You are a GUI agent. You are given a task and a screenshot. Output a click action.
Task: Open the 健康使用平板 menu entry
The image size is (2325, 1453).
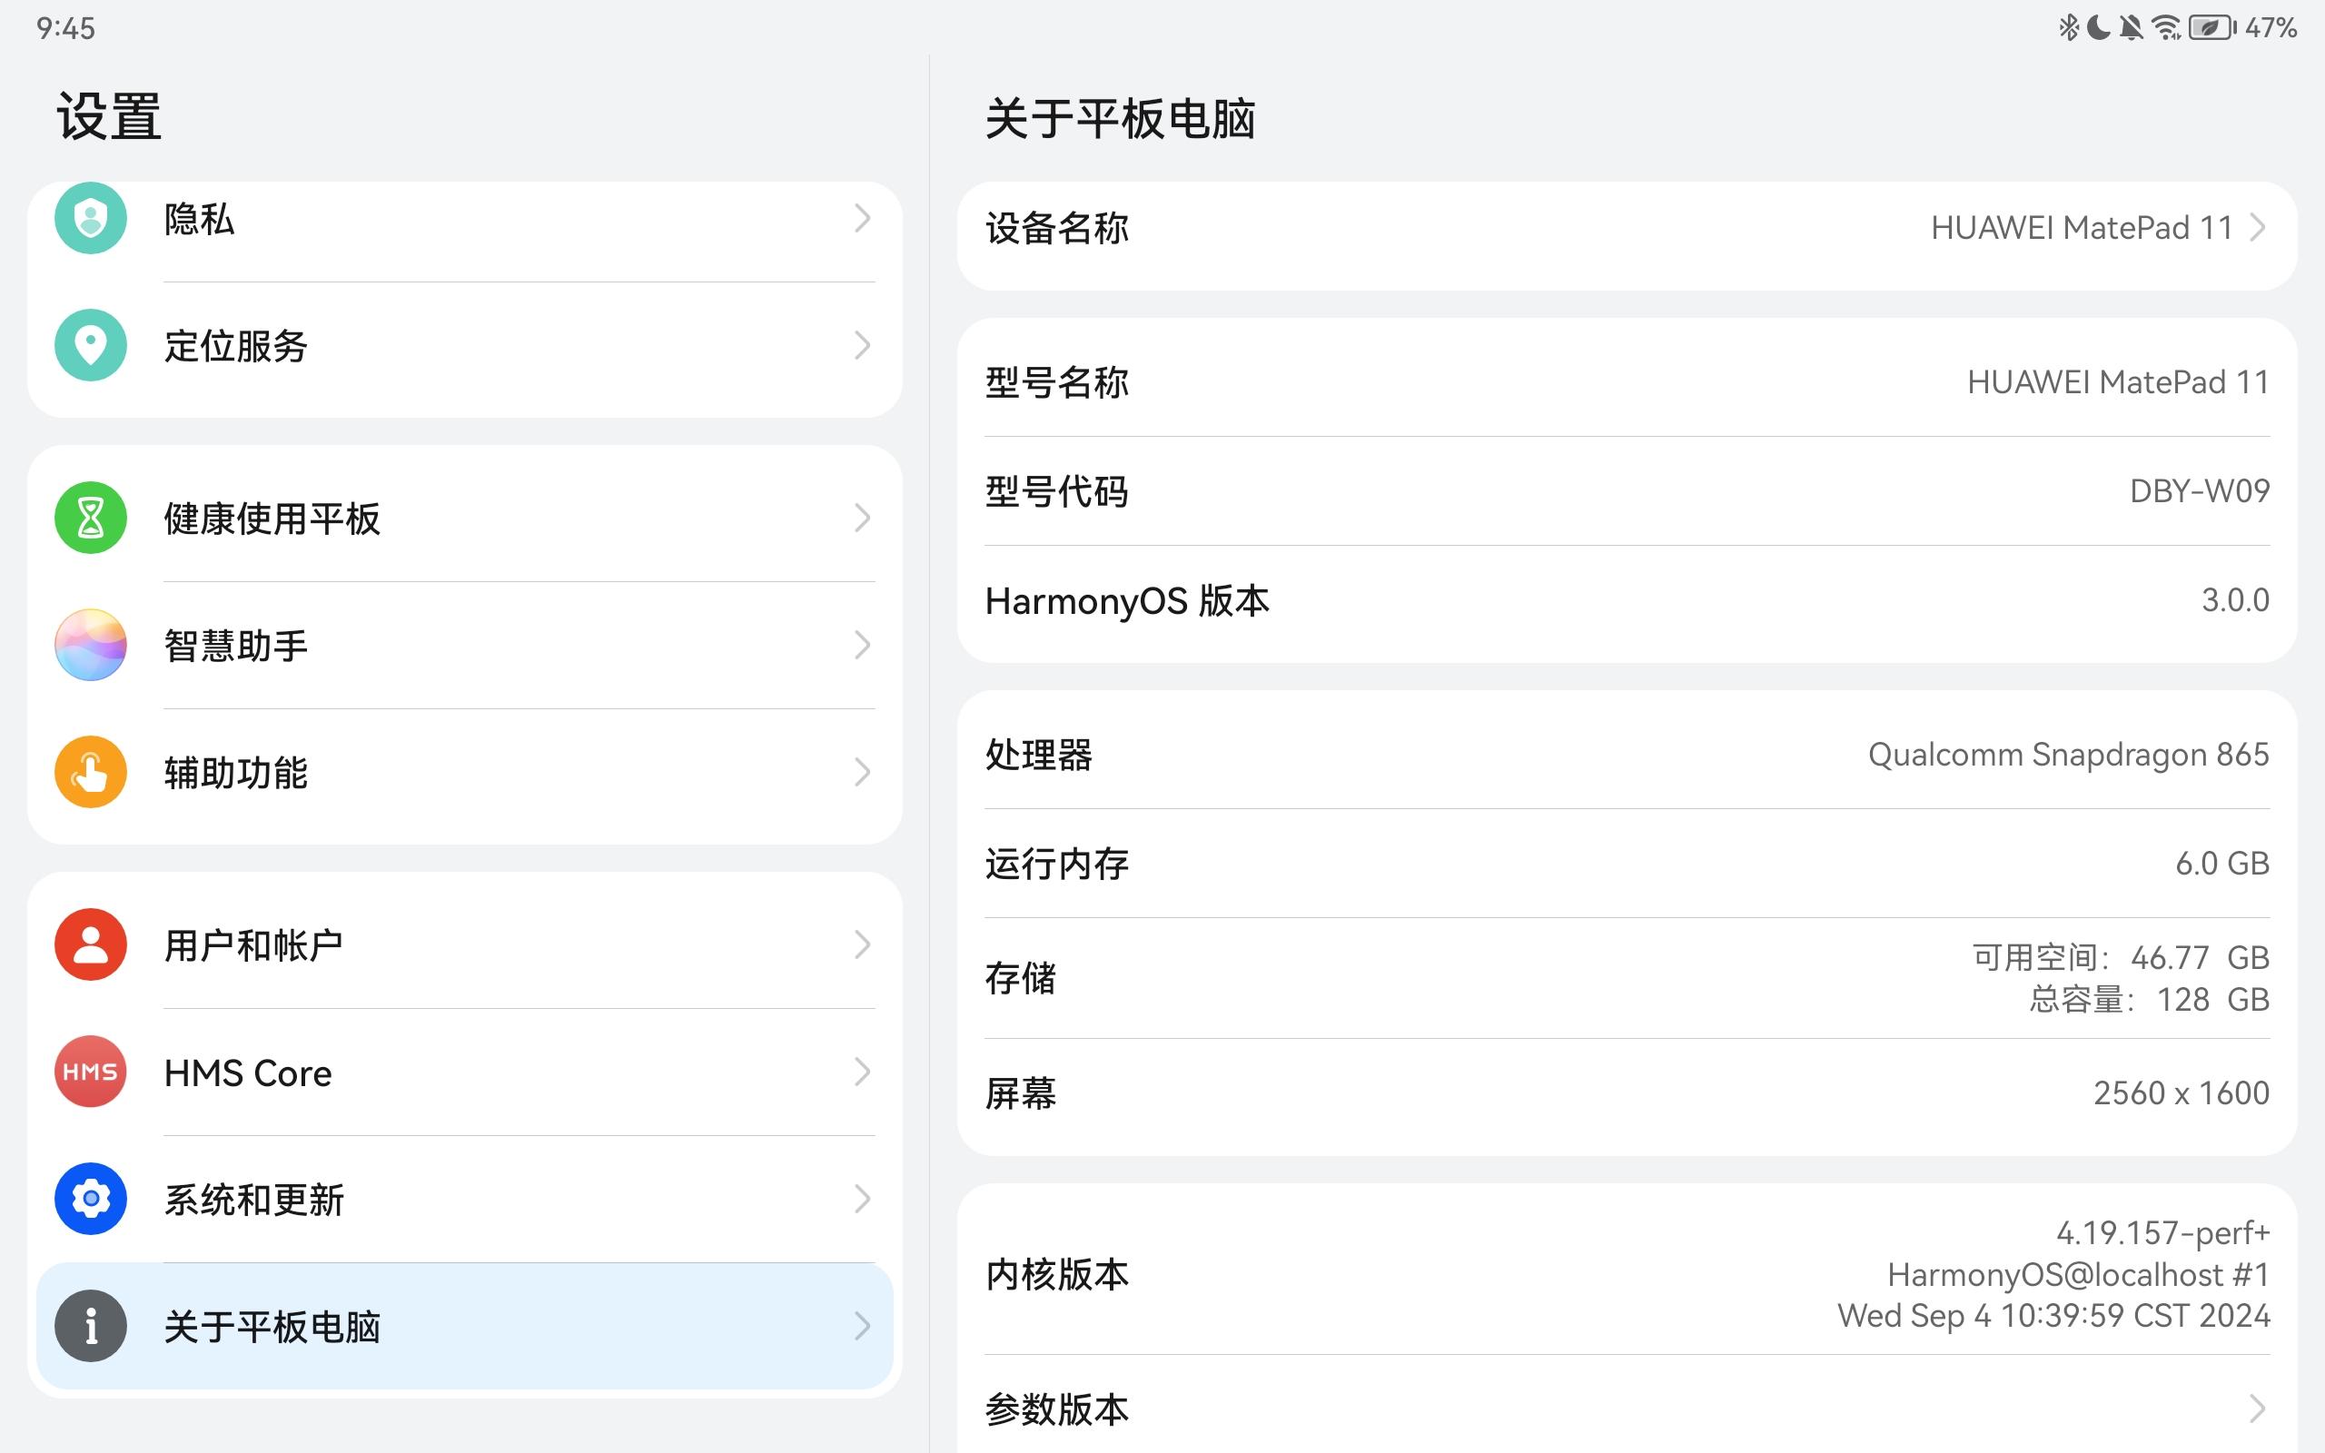[272, 518]
